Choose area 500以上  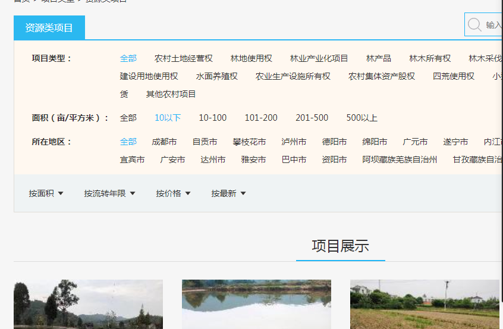(x=362, y=118)
